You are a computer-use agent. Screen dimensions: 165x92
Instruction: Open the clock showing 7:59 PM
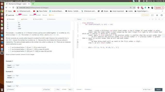click(x=159, y=1)
